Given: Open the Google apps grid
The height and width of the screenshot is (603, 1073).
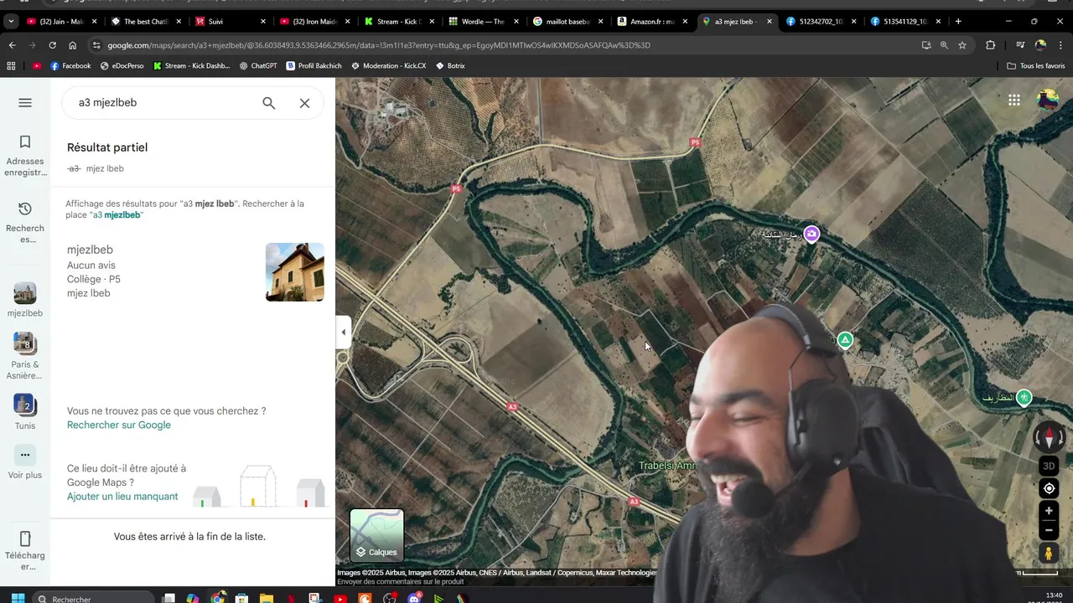Looking at the screenshot, I should pyautogui.click(x=1014, y=100).
